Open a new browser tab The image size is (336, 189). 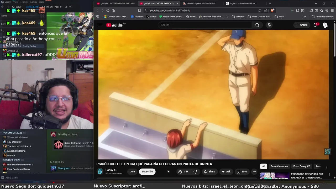tap(270, 3)
